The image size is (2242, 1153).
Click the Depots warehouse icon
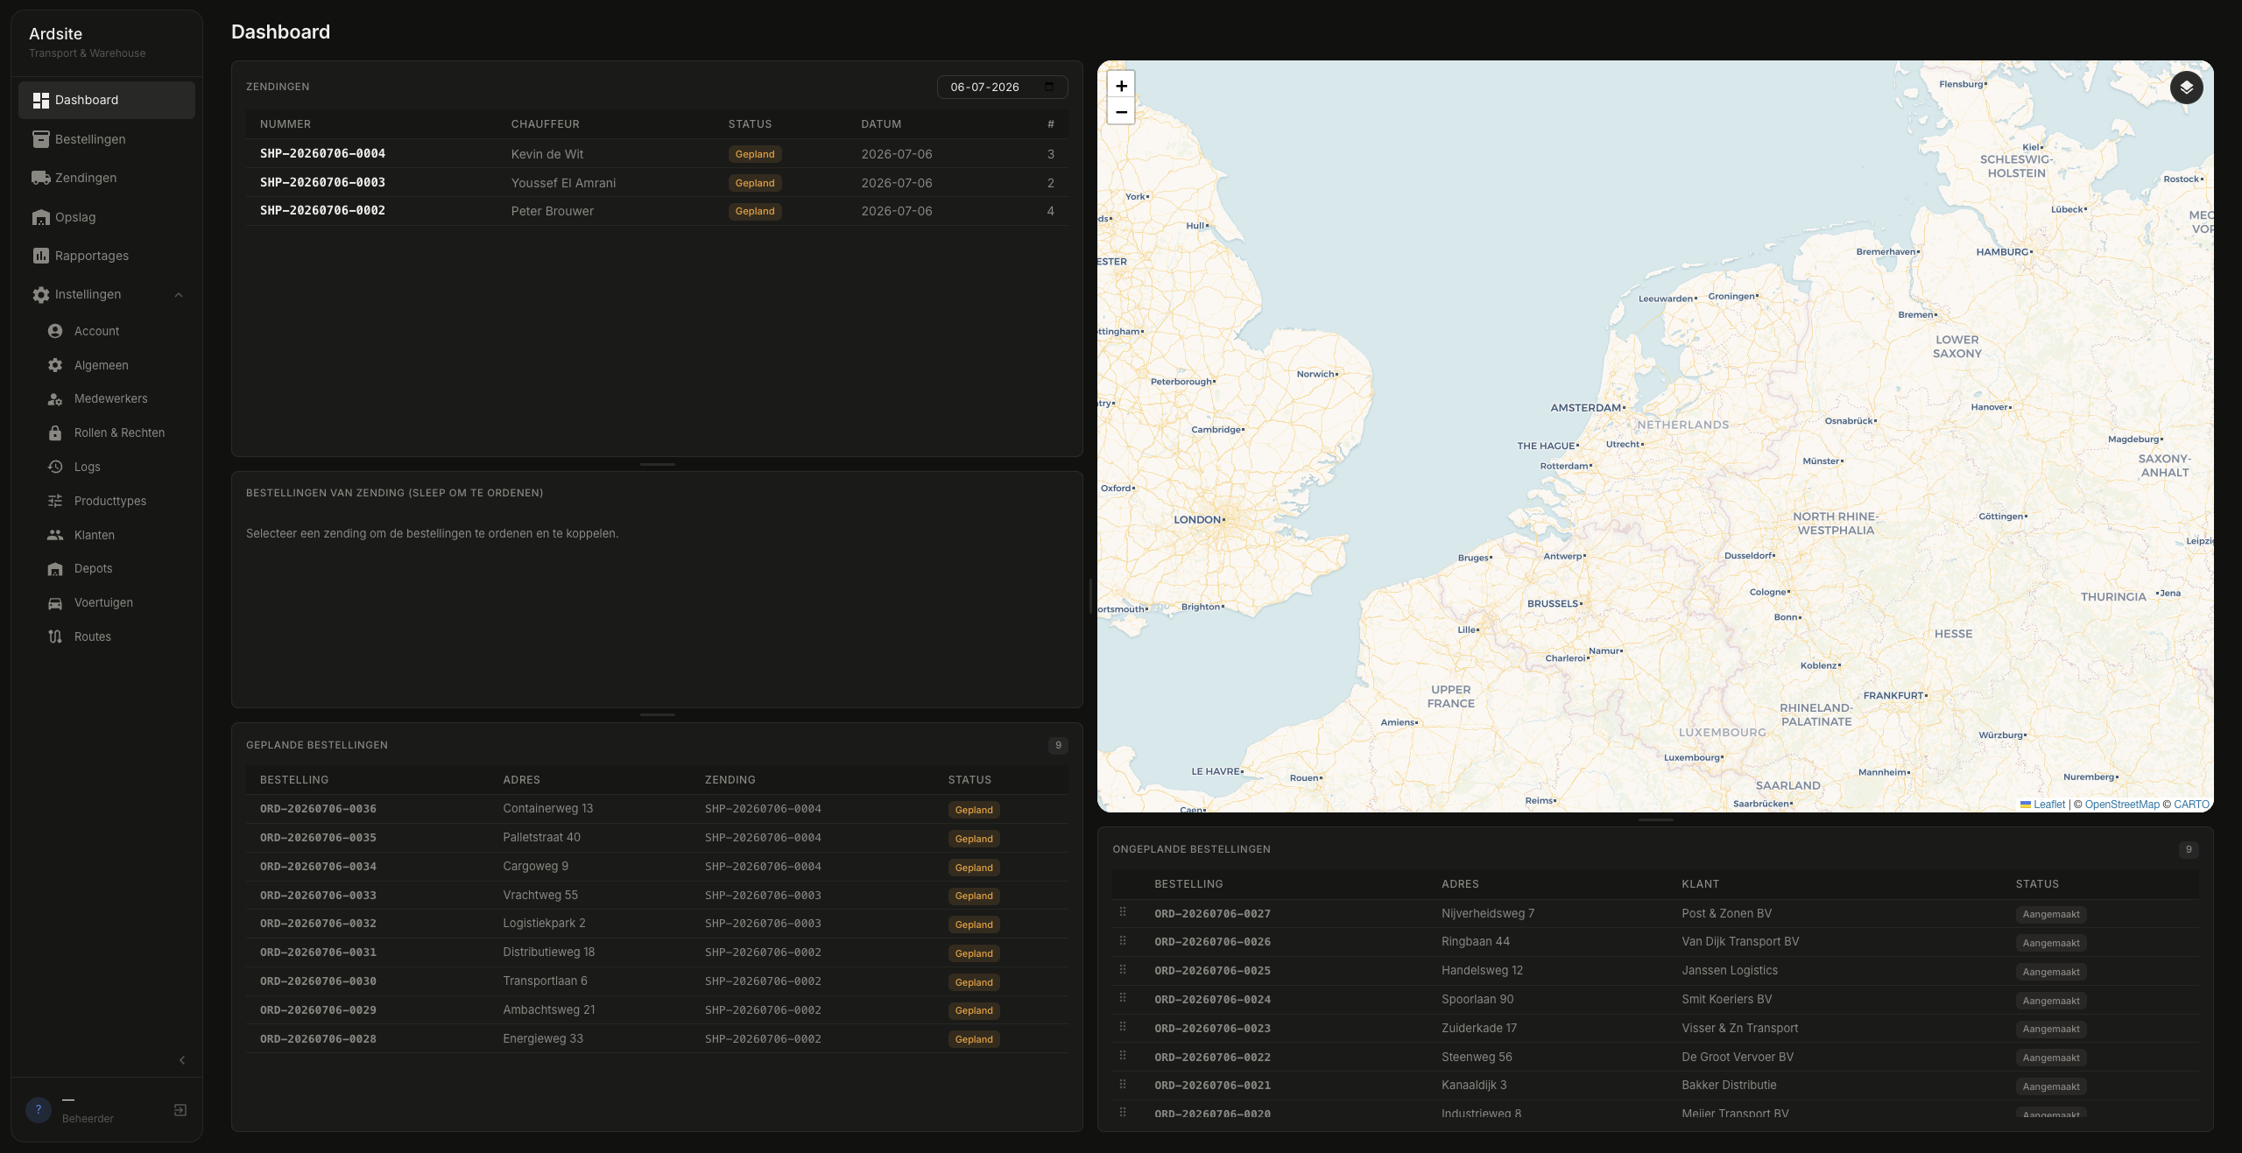(55, 569)
